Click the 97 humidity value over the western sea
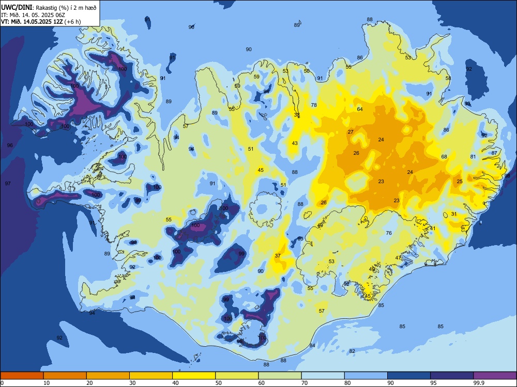The height and width of the screenshot is (387, 517). (8, 183)
